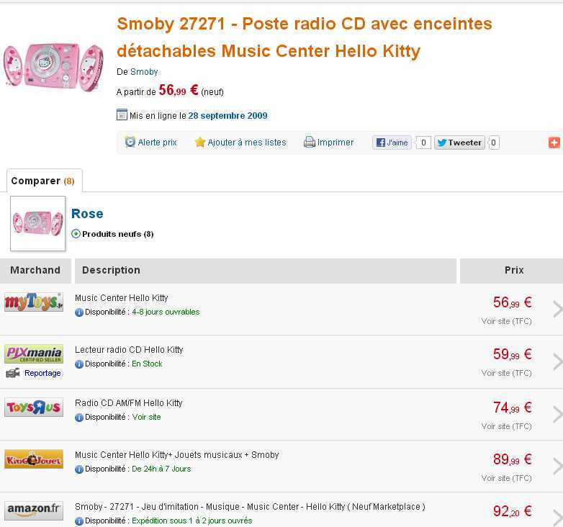The image size is (563, 527).
Task: Click the printer icon next to Imprimer
Action: (x=310, y=143)
